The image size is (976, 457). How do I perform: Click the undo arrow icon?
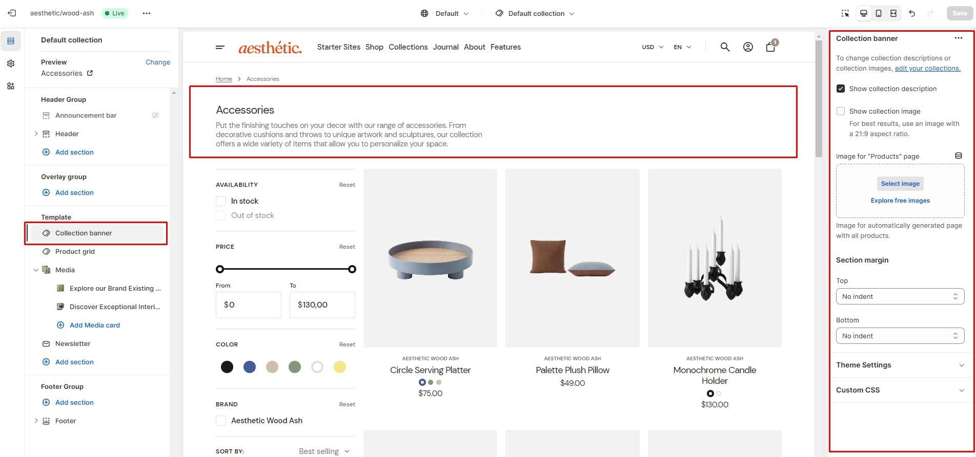912,13
